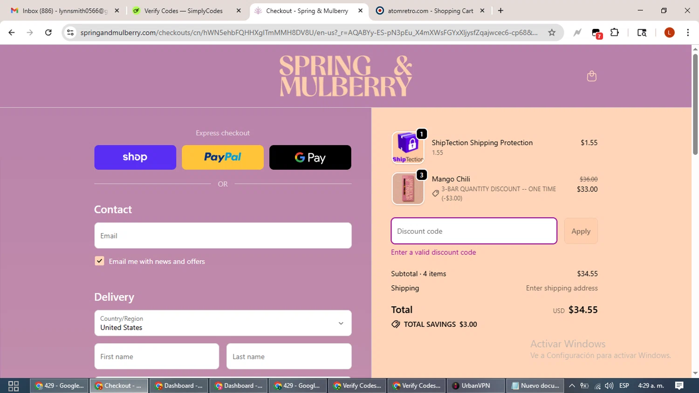Viewport: 699px width, 393px height.
Task: Focus the Email contact field
Action: tap(223, 235)
